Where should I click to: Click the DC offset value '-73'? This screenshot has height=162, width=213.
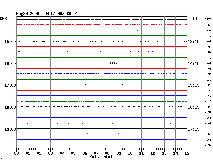(209, 36)
